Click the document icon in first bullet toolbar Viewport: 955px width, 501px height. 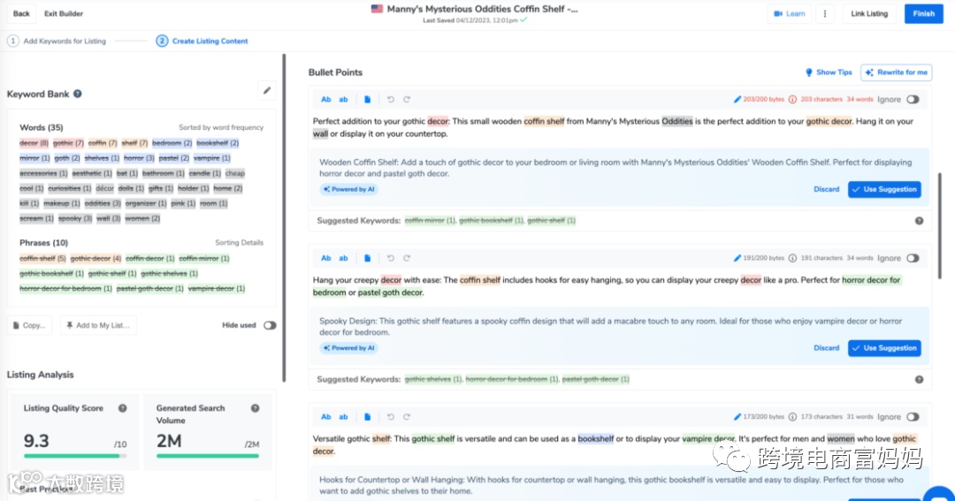tap(367, 99)
